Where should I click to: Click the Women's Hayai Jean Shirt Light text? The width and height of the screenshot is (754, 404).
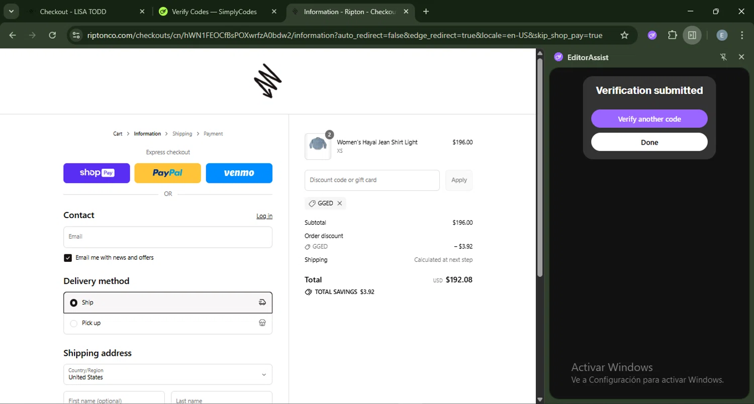coord(377,142)
